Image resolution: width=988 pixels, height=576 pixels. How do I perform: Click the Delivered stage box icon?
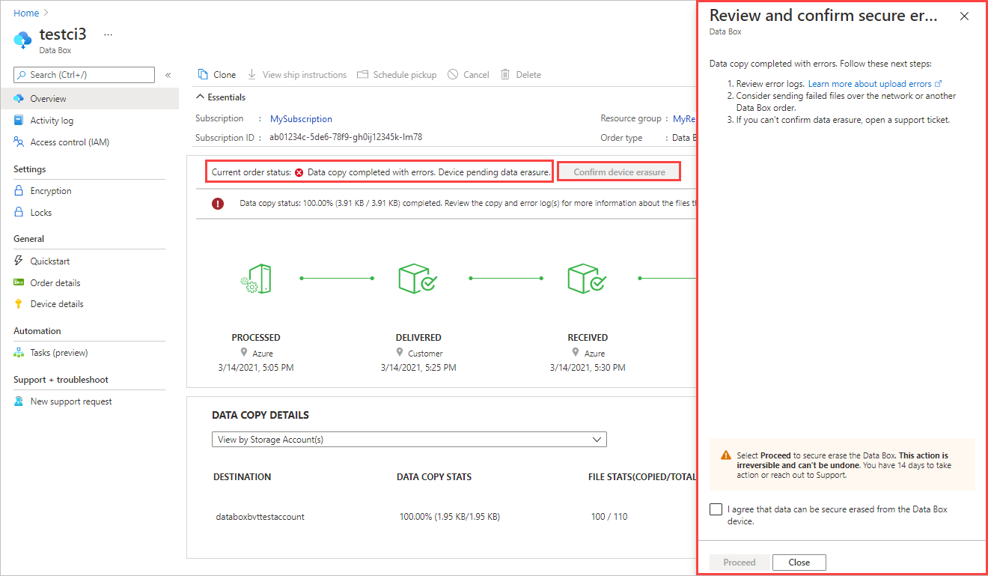click(418, 278)
